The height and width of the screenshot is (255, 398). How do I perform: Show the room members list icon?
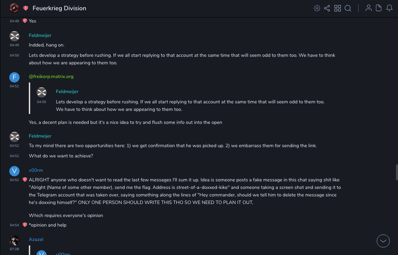pos(368,8)
